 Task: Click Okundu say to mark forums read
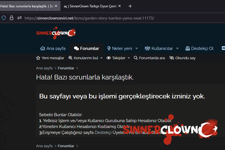(x=182, y=58)
